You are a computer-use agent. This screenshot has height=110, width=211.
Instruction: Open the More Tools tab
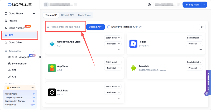click(x=85, y=15)
